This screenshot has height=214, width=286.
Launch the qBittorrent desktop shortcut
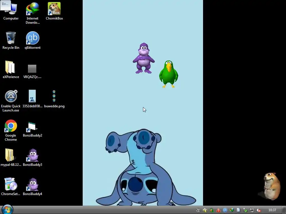32,40
